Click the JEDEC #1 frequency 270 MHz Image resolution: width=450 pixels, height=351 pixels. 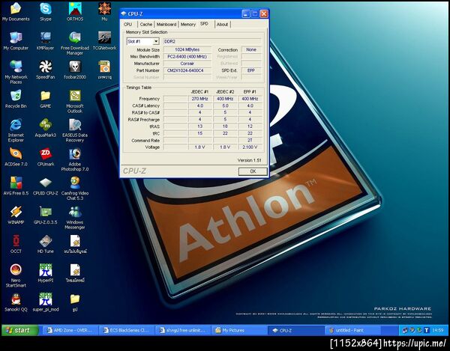pyautogui.click(x=199, y=99)
